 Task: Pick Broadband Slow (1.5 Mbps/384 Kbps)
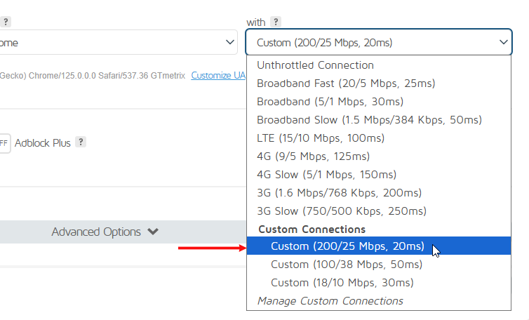[369, 120]
